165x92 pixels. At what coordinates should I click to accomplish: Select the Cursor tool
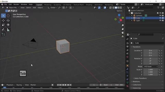(x=8, y=16)
